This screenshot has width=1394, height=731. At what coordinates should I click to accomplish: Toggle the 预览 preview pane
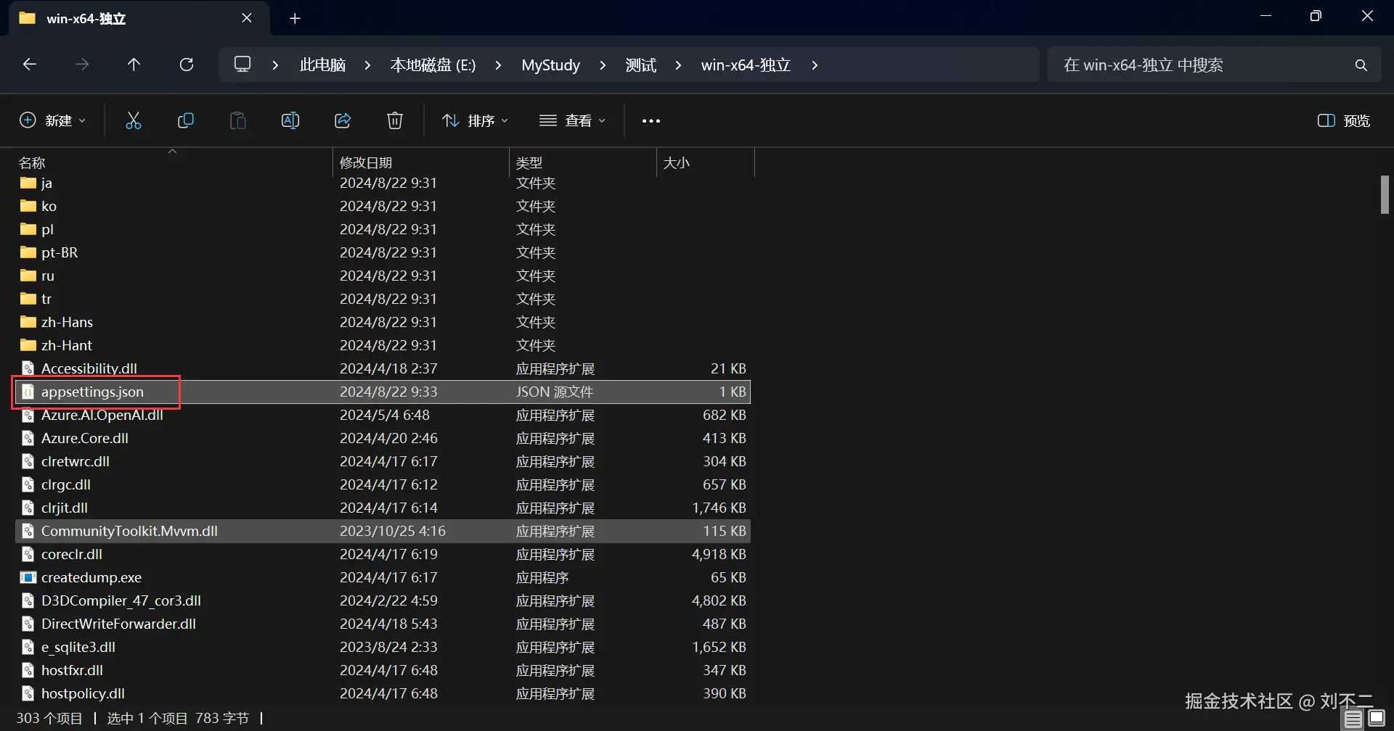(x=1344, y=120)
